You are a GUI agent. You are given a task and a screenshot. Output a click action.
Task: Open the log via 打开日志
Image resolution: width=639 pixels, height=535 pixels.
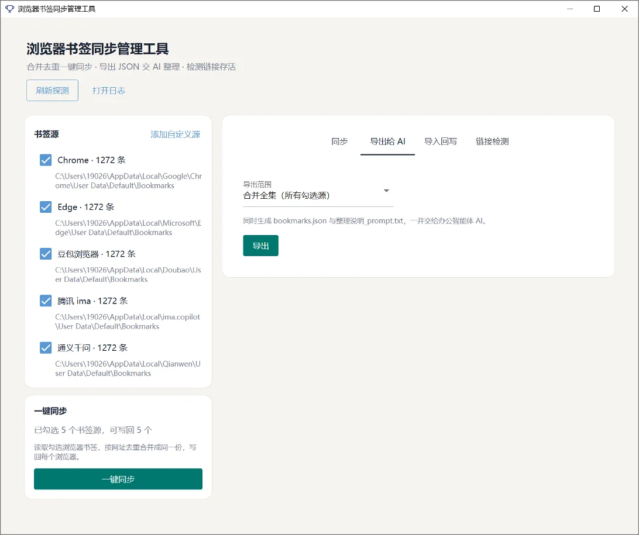pos(108,91)
